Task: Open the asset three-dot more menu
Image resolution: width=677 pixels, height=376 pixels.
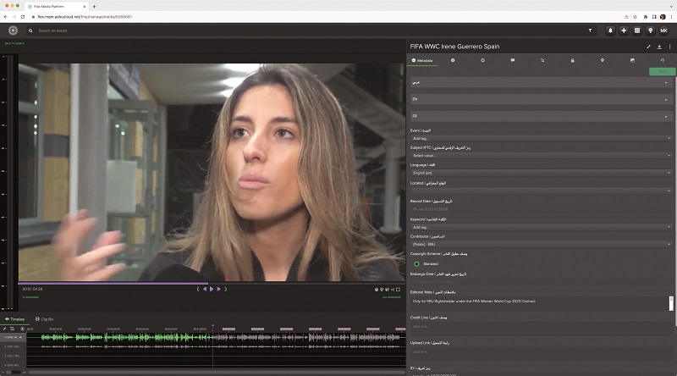Action: pos(669,47)
